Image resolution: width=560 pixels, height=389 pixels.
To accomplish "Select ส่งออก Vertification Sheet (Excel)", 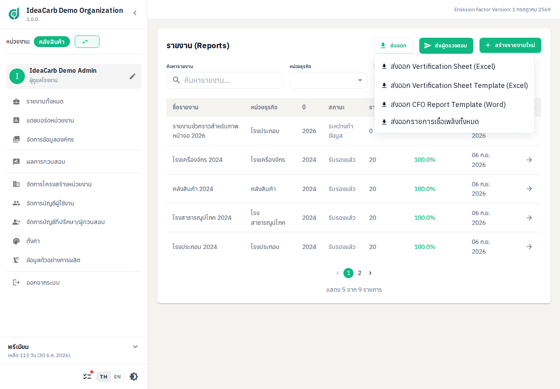I will 454,67.
